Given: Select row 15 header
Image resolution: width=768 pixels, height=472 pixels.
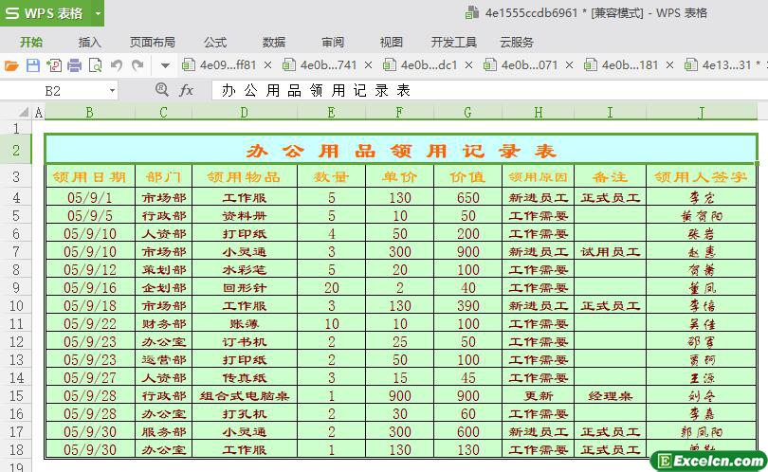Looking at the screenshot, I should 16,395.
